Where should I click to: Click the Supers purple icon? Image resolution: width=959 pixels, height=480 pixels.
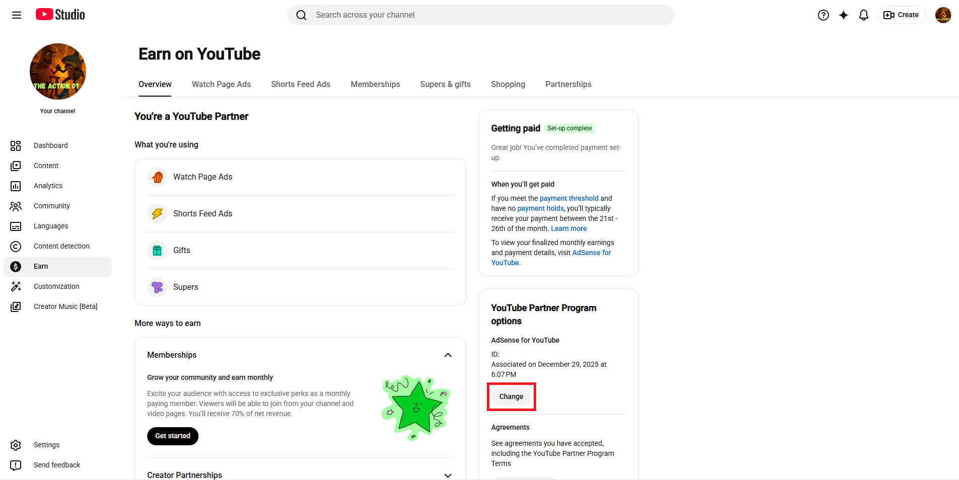click(x=157, y=287)
